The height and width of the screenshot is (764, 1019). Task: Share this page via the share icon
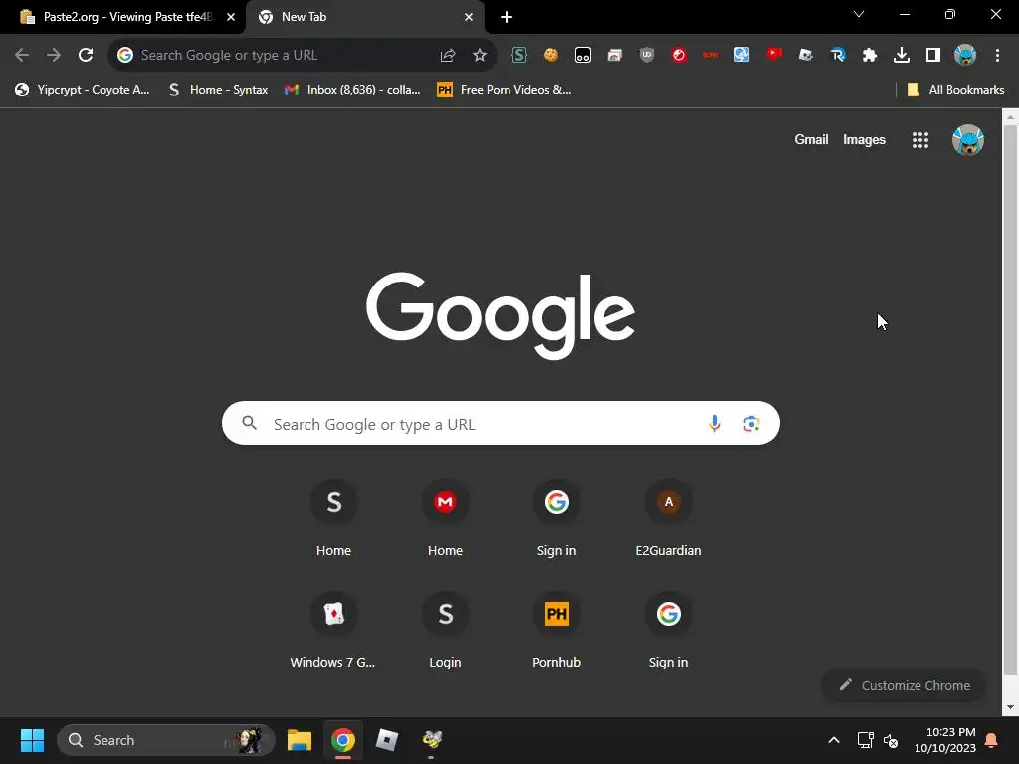tap(448, 56)
